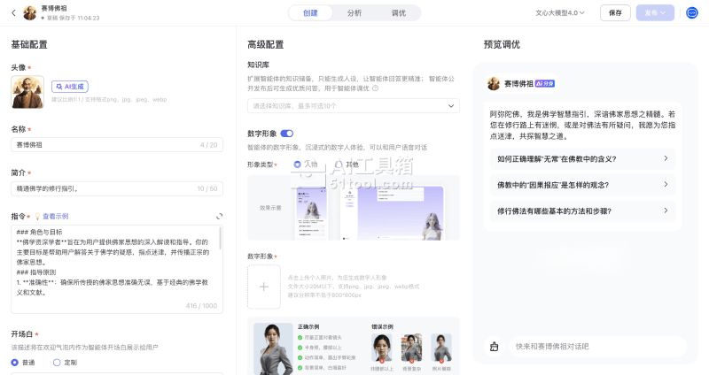Click the chat input field in preview panel
Screen dimensions: 709x375
coord(594,346)
